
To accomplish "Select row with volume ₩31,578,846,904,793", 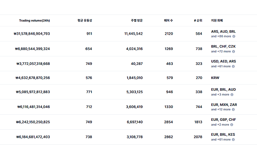I will click(x=128, y=34).
